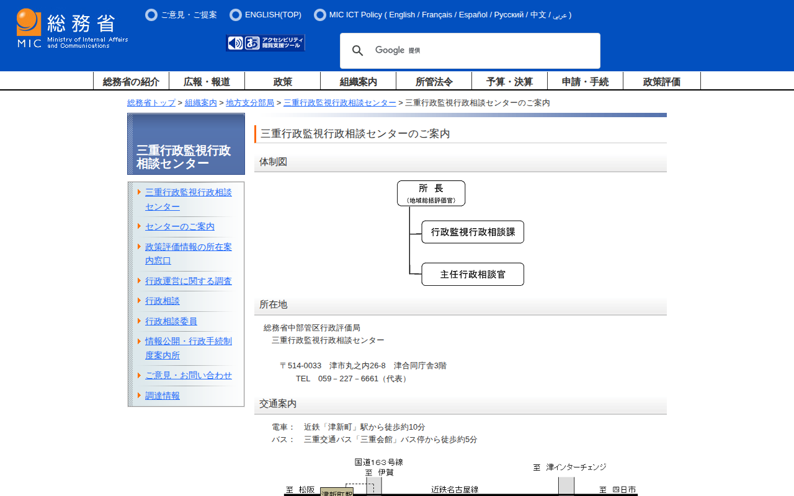Open the accessibility support tool banner
The width and height of the screenshot is (794, 496).
click(x=265, y=43)
